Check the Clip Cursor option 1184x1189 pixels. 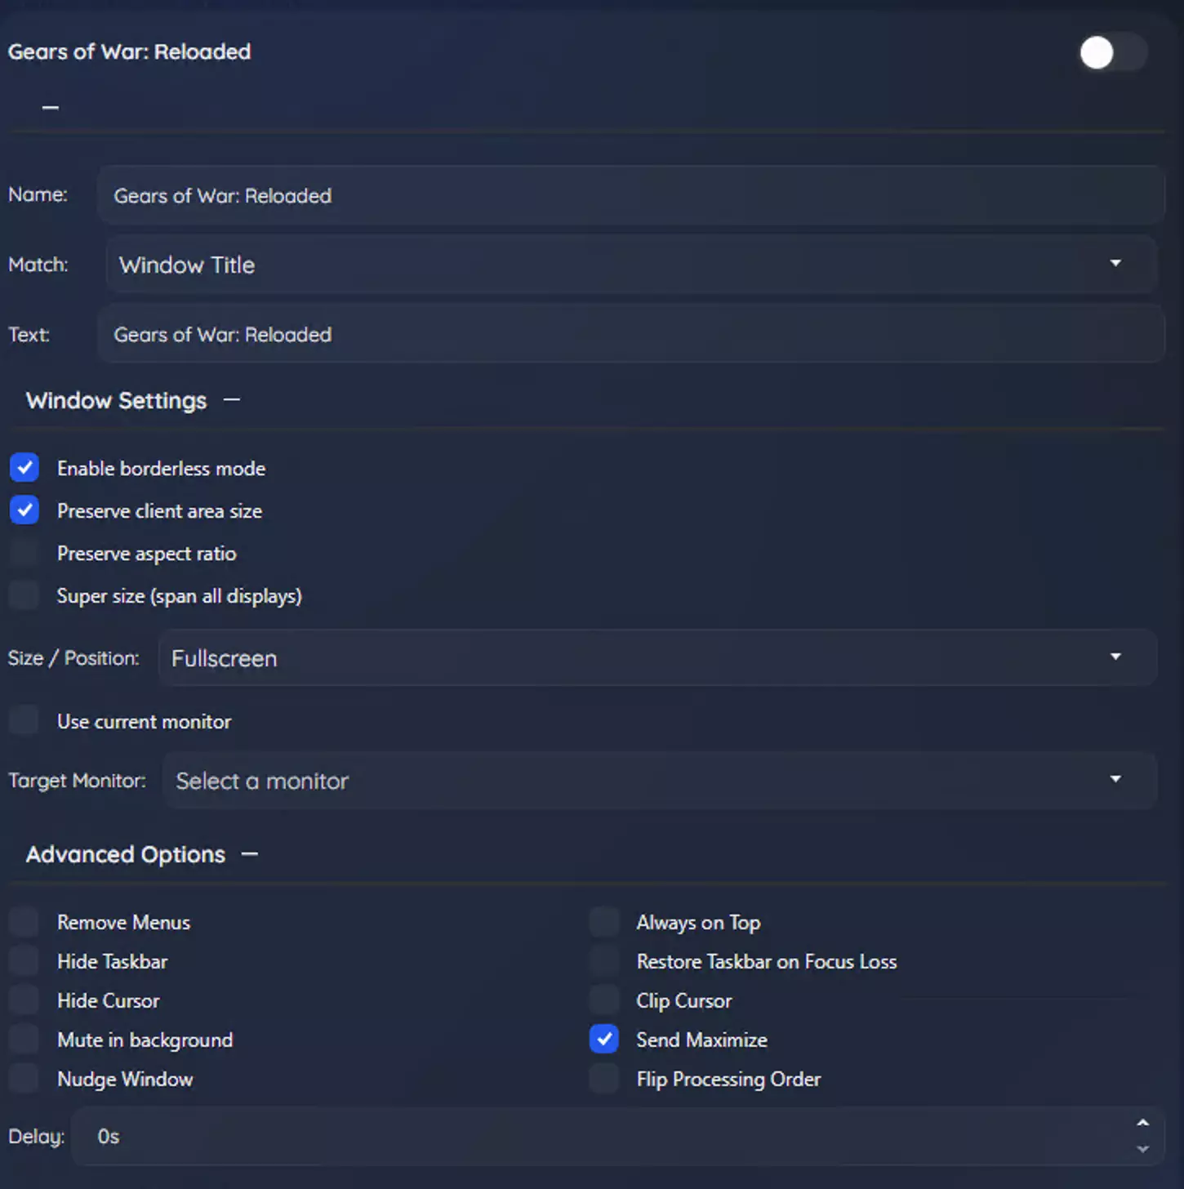[x=604, y=1000]
